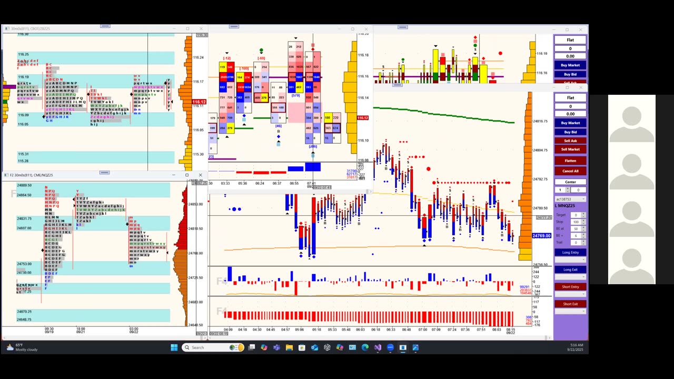Screen dimensions: 674x379
Task: Open the Windows Start menu
Action: 174,347
